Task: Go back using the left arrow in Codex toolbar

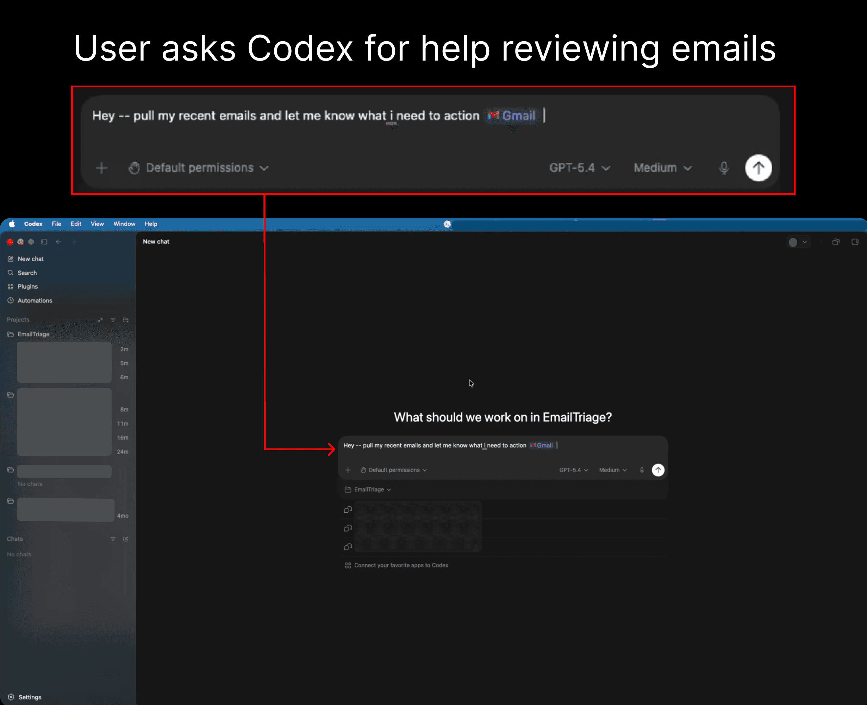Action: (58, 242)
